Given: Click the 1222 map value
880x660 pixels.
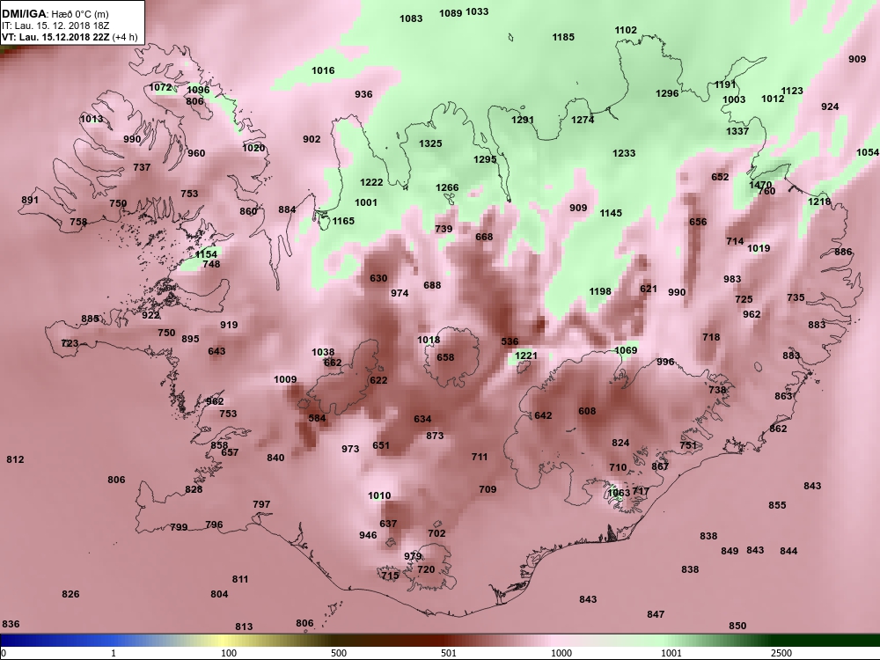Looking at the screenshot, I should (371, 182).
